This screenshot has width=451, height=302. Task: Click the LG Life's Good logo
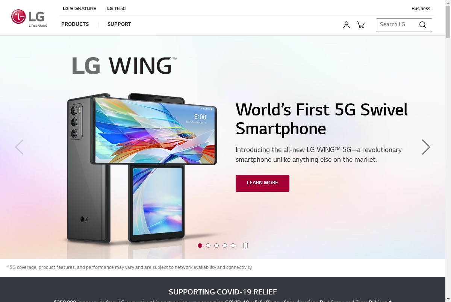tap(29, 18)
